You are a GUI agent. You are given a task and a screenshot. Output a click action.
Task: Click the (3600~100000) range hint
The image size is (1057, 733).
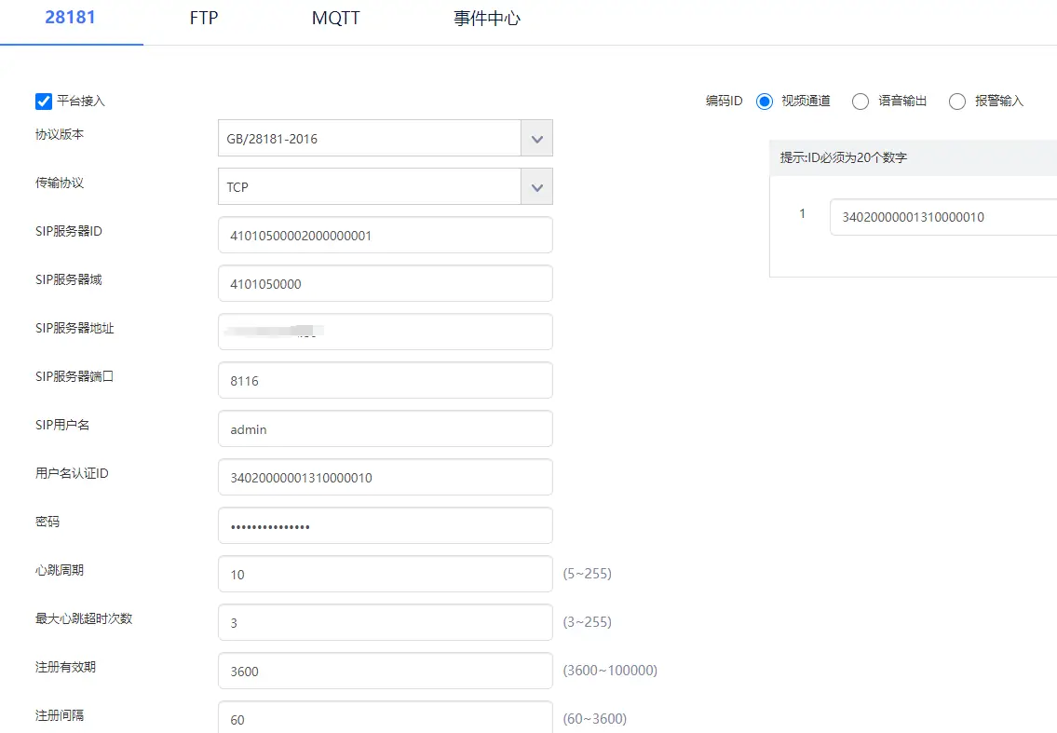click(610, 671)
